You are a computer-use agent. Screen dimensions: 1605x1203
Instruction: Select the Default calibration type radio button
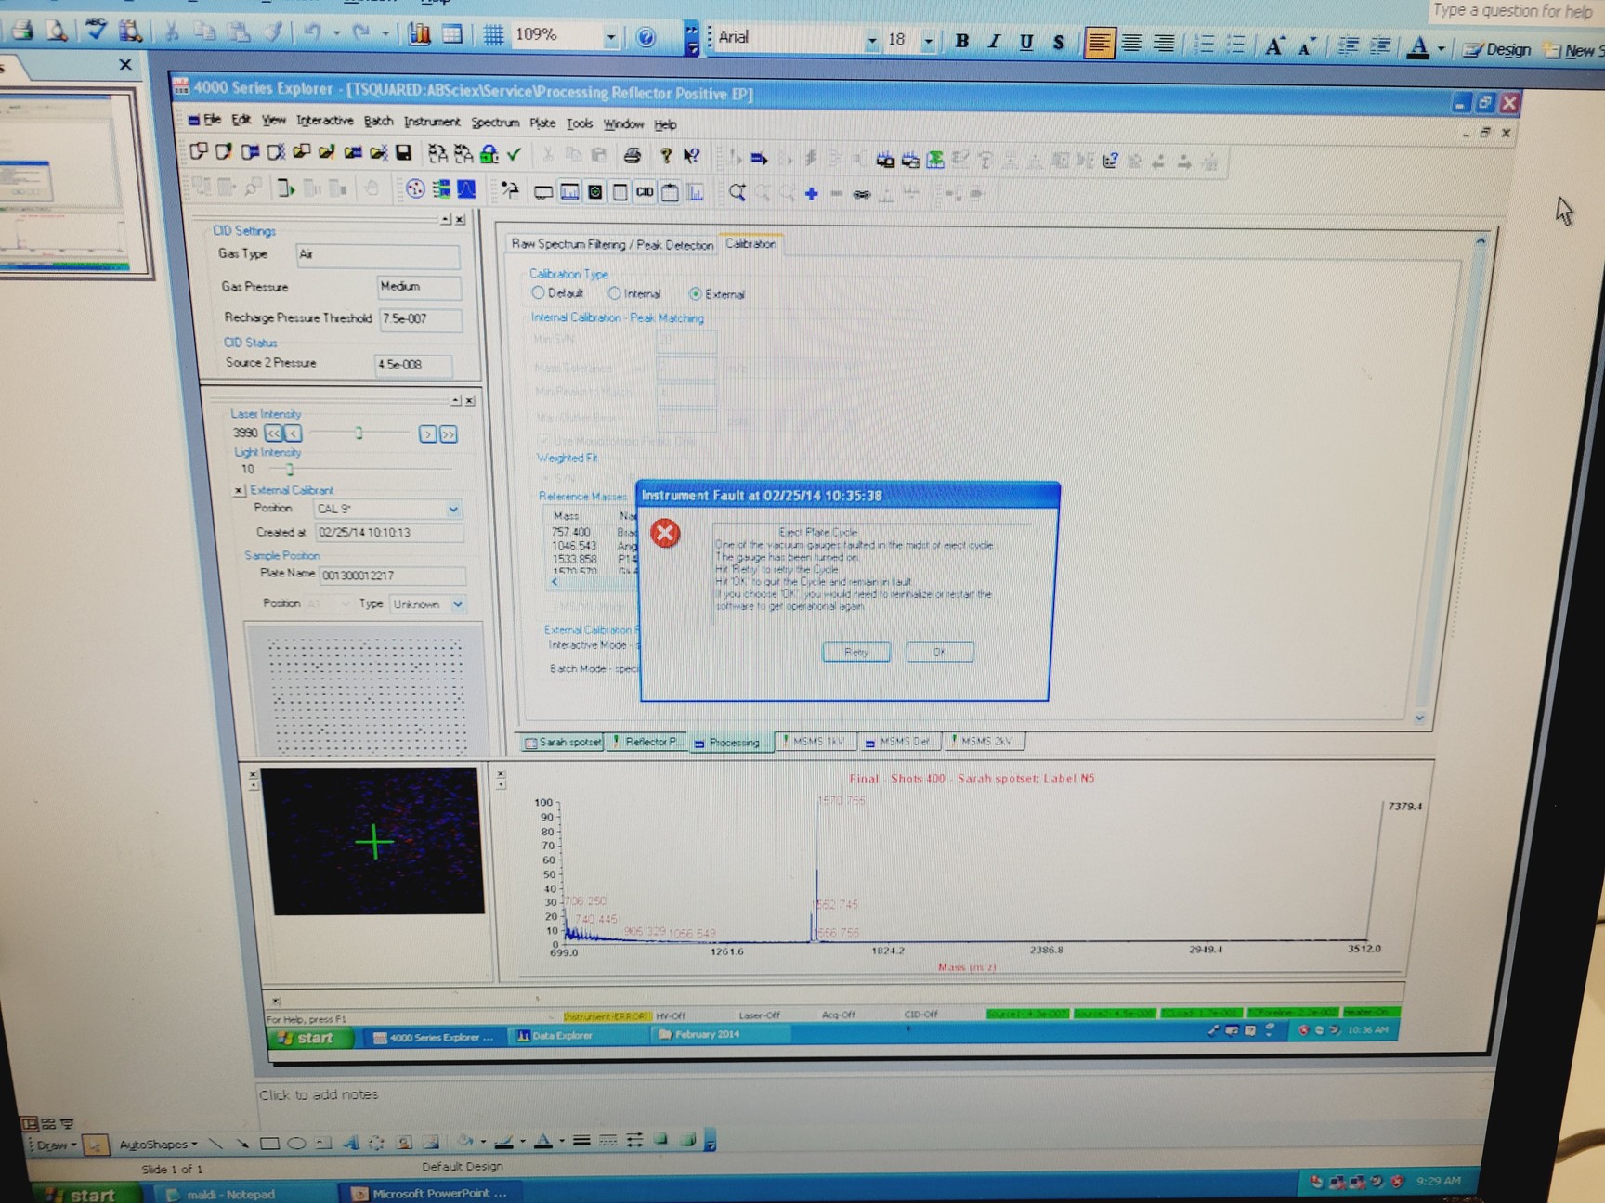pos(538,293)
